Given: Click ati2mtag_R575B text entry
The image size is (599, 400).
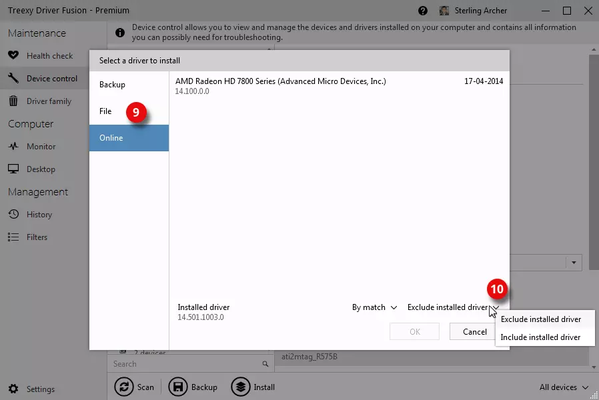Looking at the screenshot, I should click(310, 357).
